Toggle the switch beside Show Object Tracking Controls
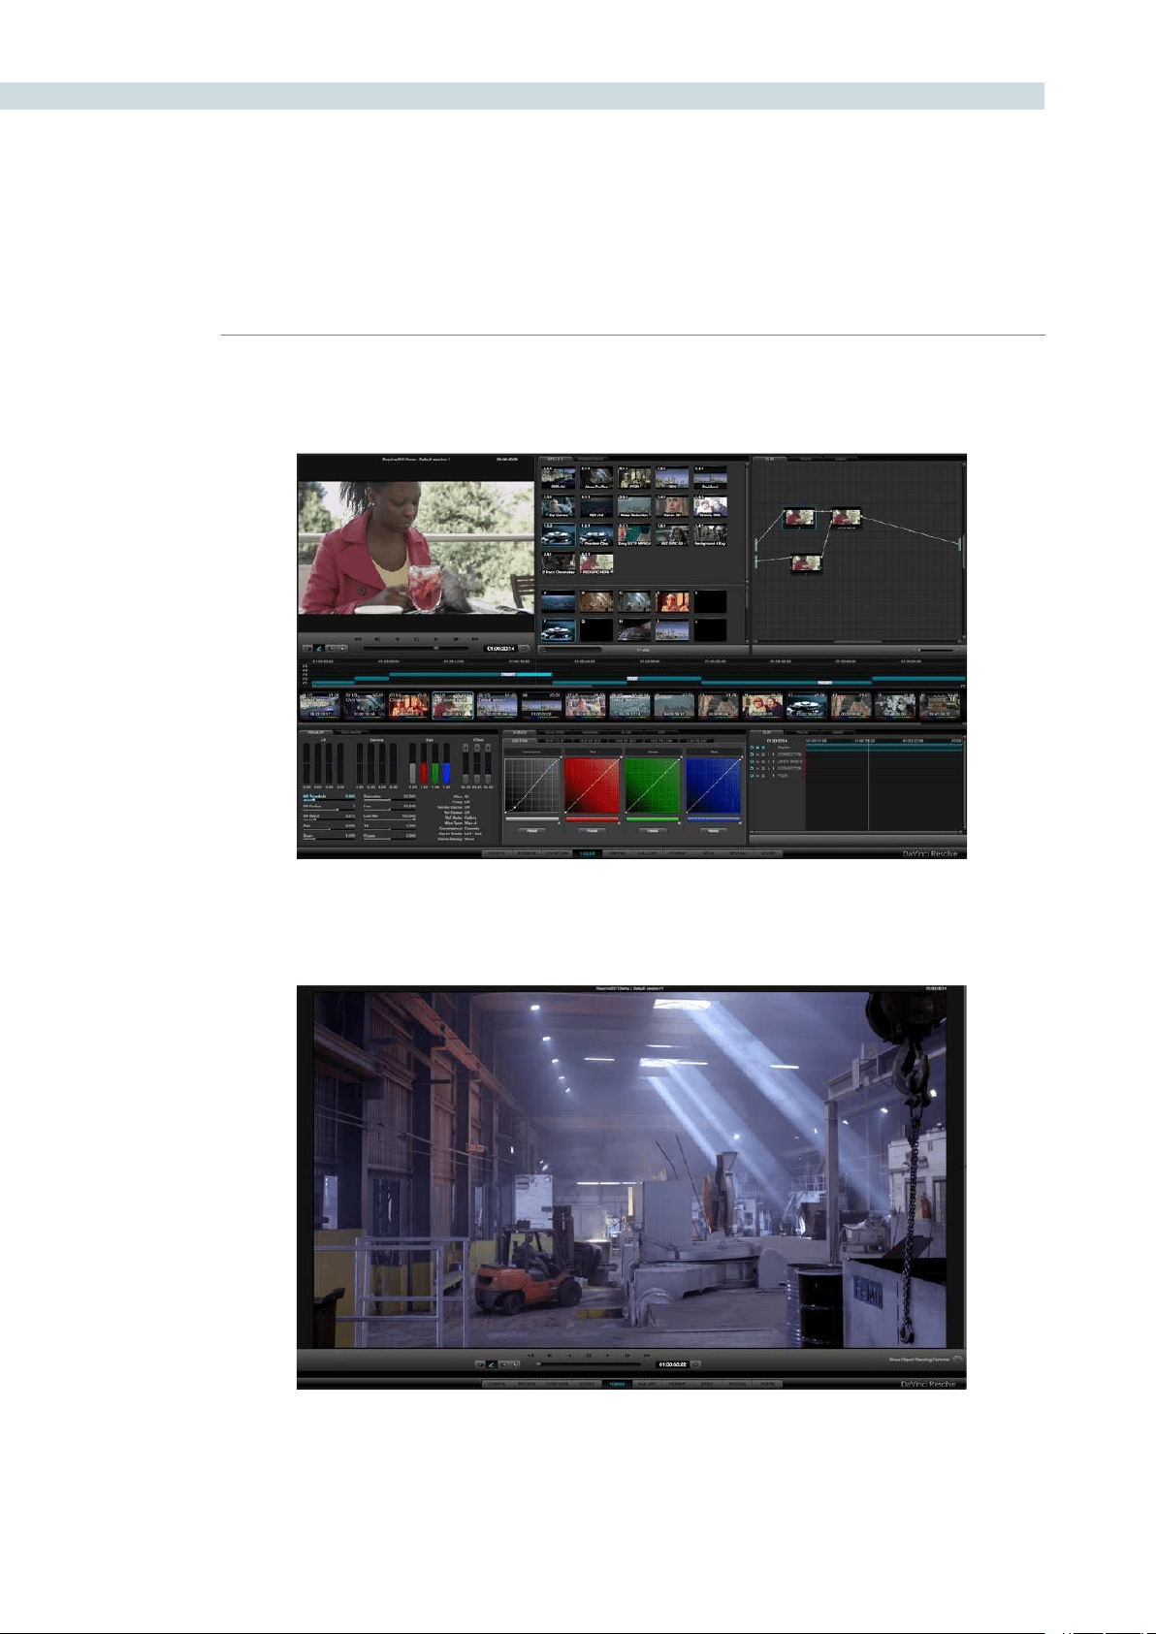Screen dimensions: 1156x1634 (957, 1360)
